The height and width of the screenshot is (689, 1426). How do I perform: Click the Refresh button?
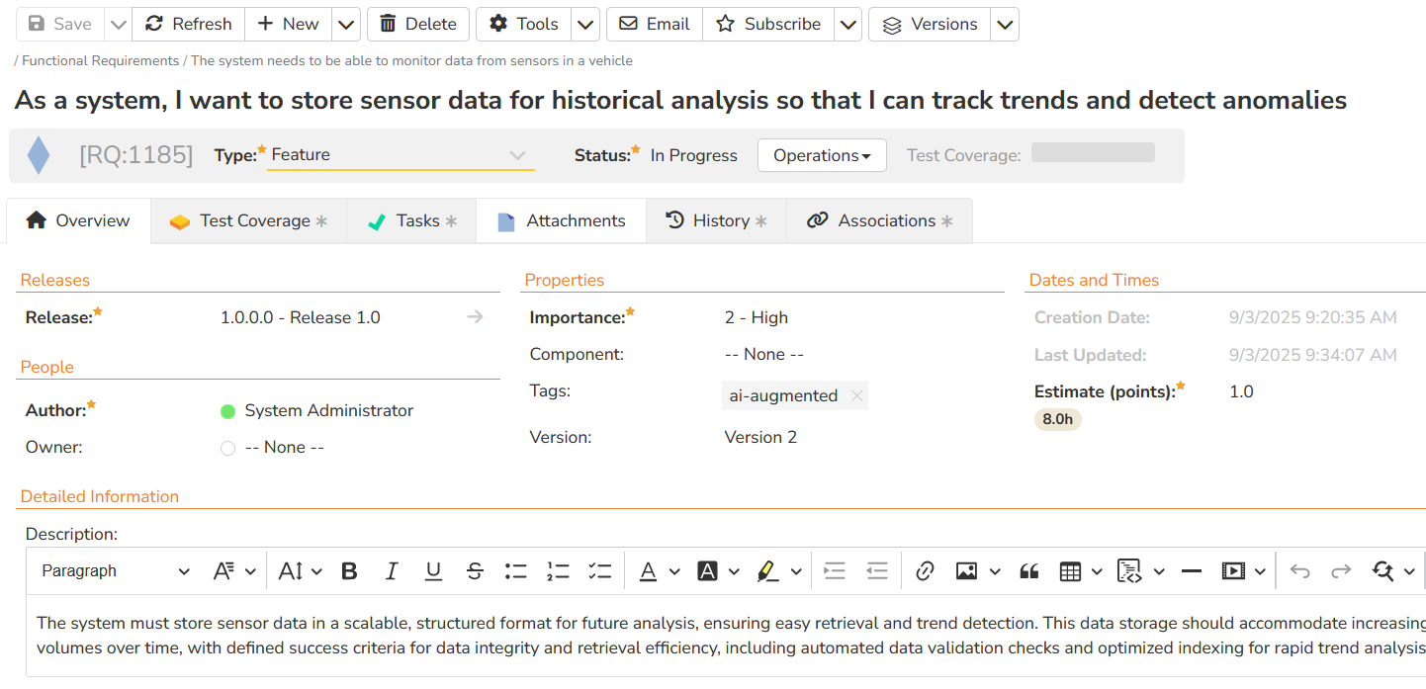[188, 24]
